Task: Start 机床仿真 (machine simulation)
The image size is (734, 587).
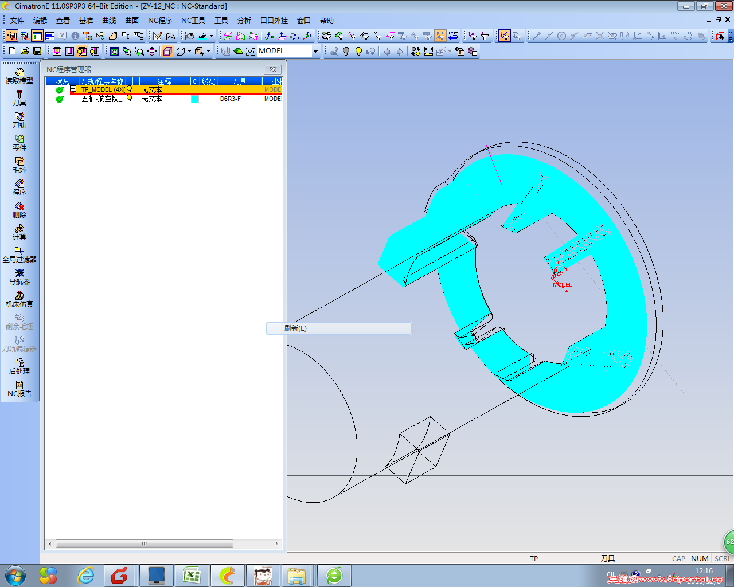Action: (19, 300)
